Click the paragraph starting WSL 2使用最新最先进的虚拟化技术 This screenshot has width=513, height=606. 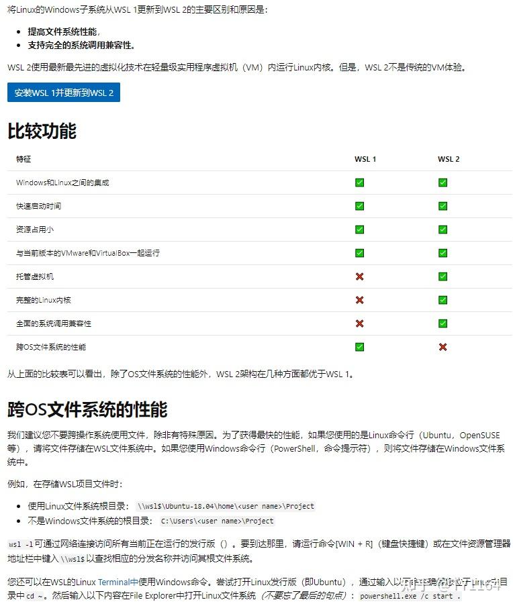click(x=238, y=67)
